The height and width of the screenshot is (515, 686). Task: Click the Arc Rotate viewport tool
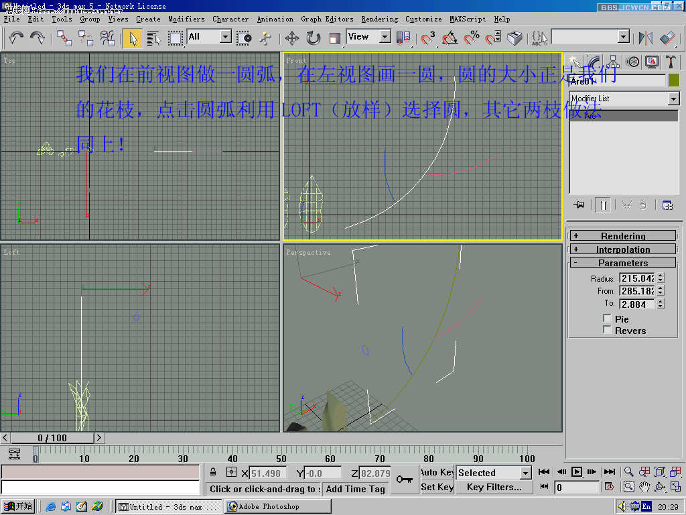(660, 487)
